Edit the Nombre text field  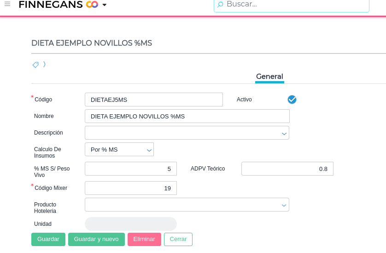click(x=187, y=116)
